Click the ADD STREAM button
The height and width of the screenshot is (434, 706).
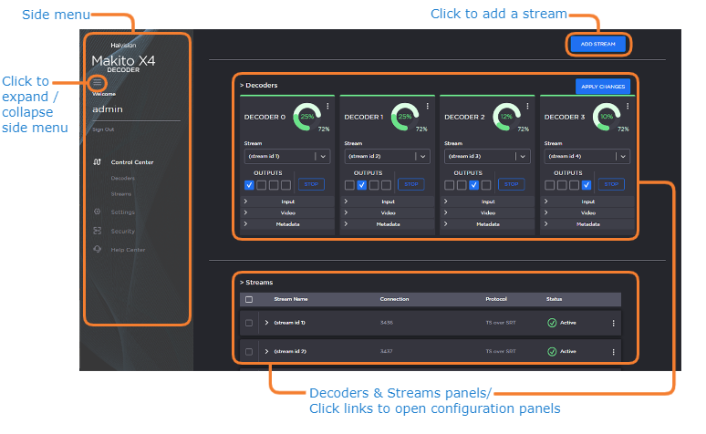[598, 44]
